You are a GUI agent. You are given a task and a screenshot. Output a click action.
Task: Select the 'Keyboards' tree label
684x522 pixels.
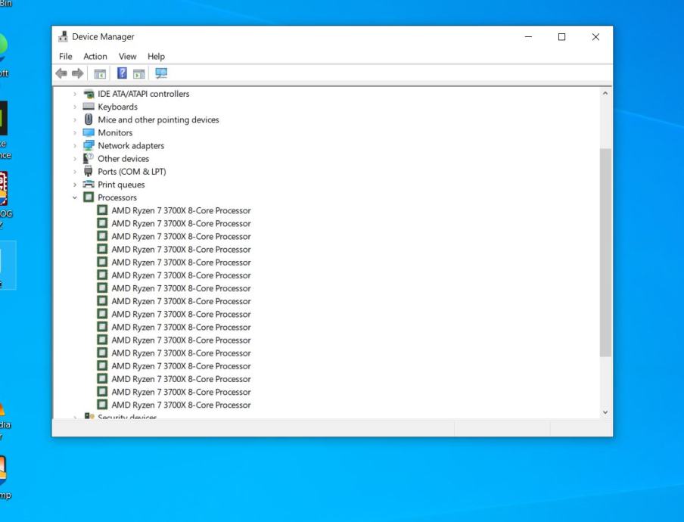[x=117, y=107]
